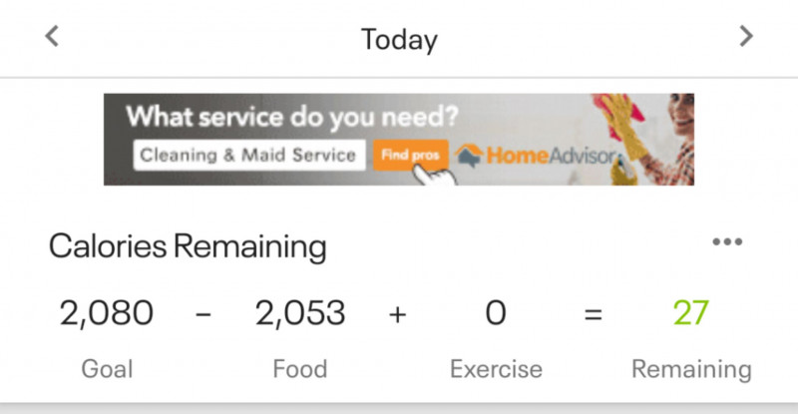Go to the previous day arrow
This screenshot has width=798, height=414.
point(52,37)
